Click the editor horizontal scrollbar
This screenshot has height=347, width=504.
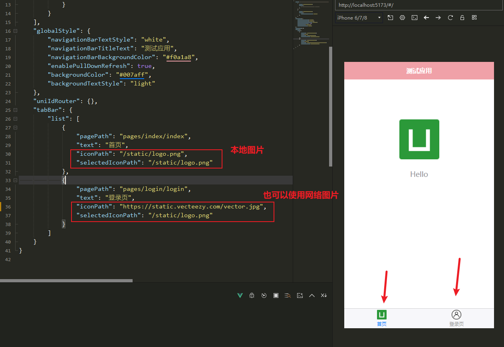[66, 281]
